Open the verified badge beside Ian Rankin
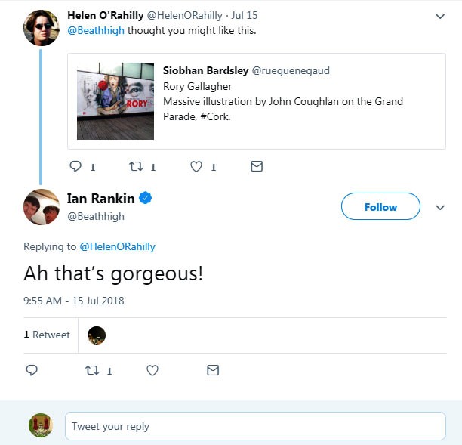The height and width of the screenshot is (445, 462). click(x=146, y=199)
